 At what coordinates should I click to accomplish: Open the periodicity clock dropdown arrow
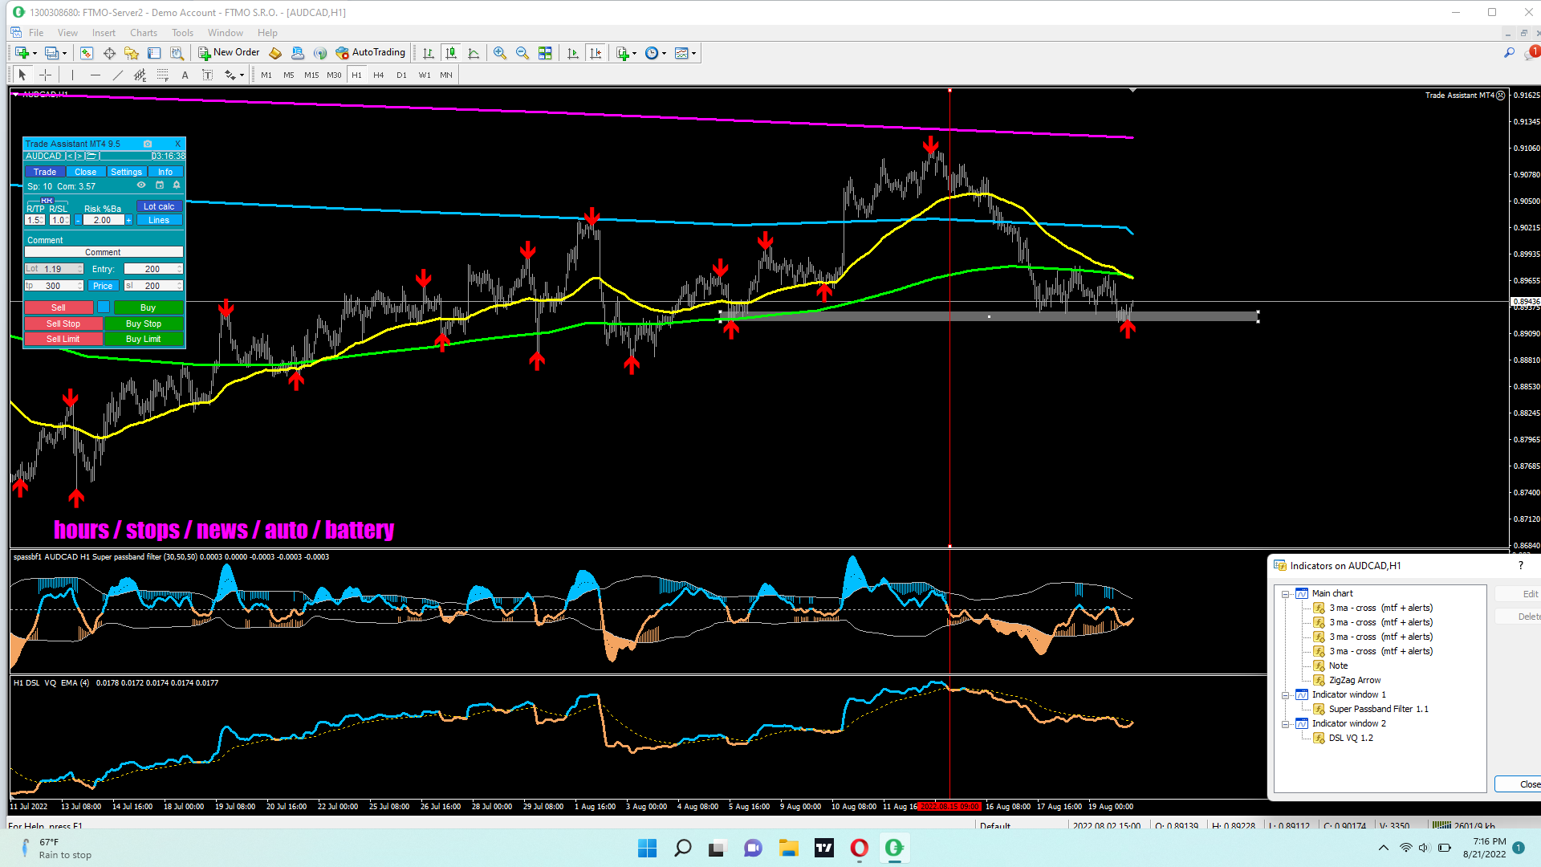[x=664, y=54]
